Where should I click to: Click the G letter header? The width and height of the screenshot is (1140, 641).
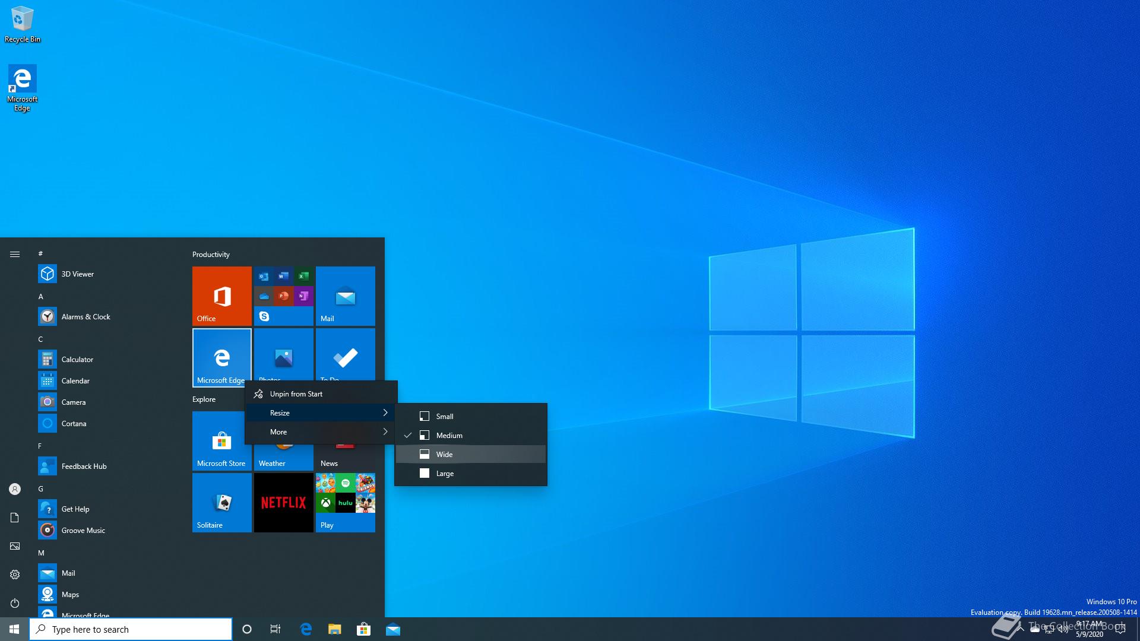point(40,488)
